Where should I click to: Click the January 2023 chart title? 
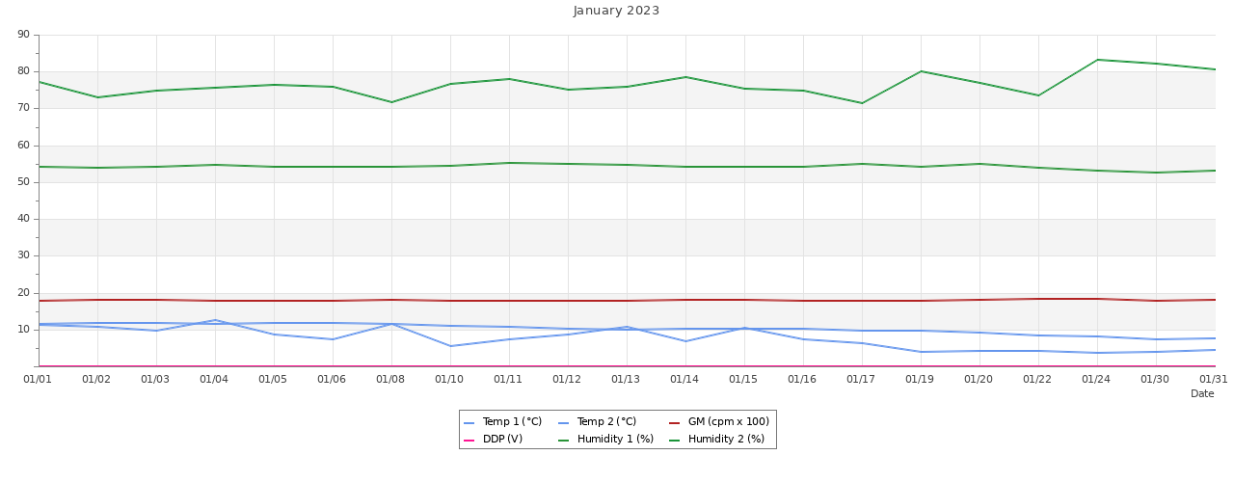[617, 11]
